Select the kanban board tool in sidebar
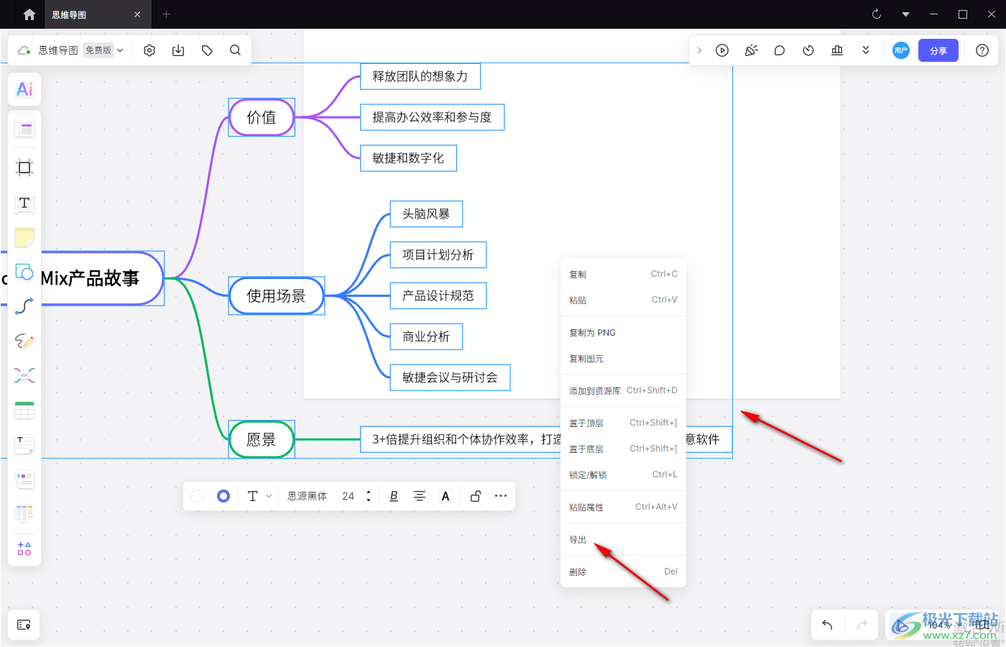Viewport: 1006px width, 647px height. [24, 513]
